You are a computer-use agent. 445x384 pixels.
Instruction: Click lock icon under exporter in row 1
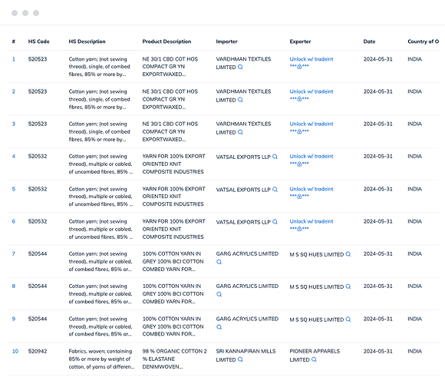[299, 67]
